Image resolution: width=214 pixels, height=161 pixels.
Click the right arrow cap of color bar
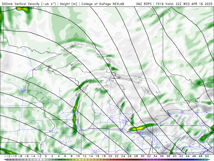coord(209,160)
